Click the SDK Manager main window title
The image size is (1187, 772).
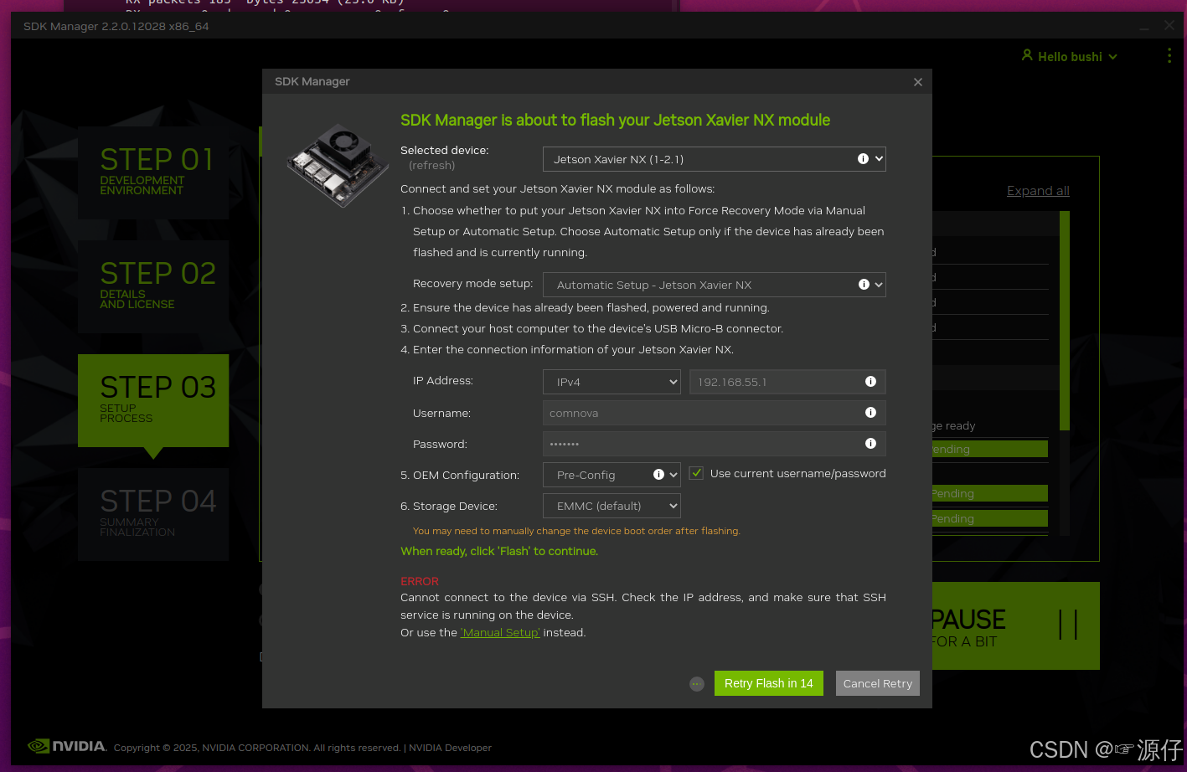point(116,26)
